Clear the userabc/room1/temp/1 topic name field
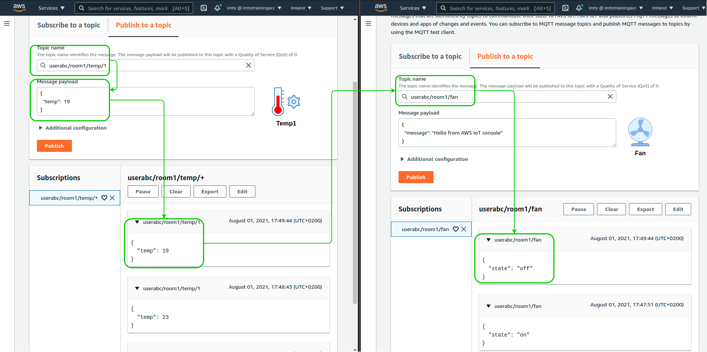This screenshot has width=707, height=352. [249, 65]
